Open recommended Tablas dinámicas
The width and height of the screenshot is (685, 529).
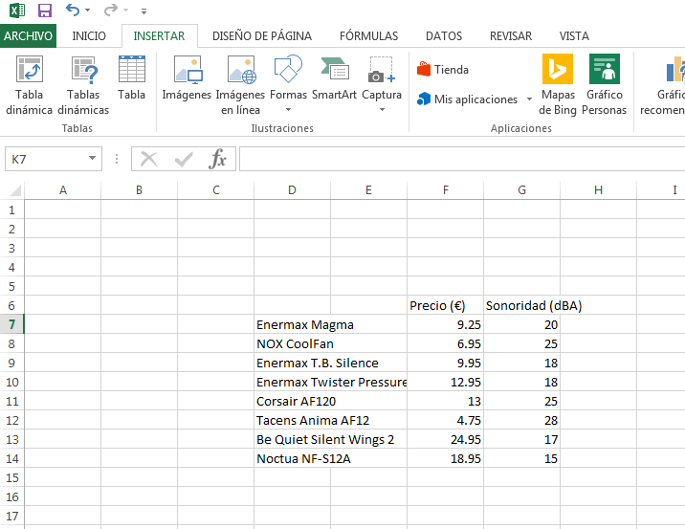pyautogui.click(x=83, y=85)
